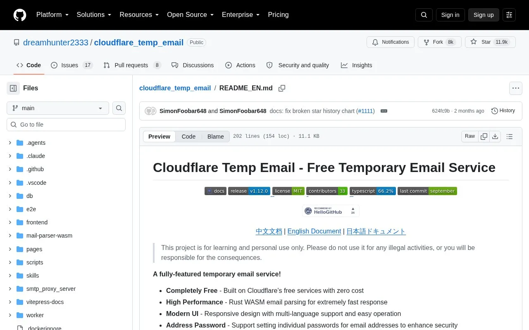Open the outline list icon
The width and height of the screenshot is (529, 330).
(x=510, y=137)
